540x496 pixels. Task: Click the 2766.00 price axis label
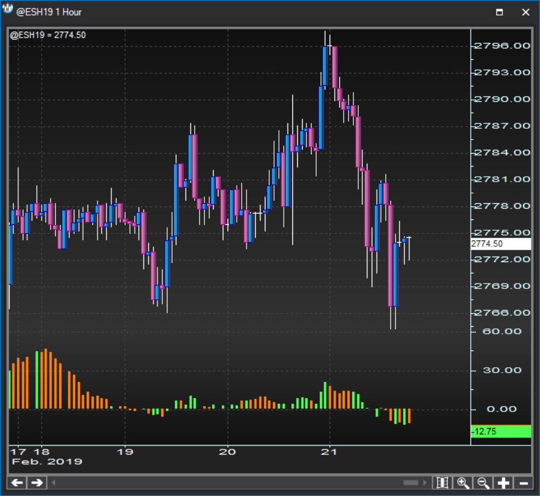point(502,313)
